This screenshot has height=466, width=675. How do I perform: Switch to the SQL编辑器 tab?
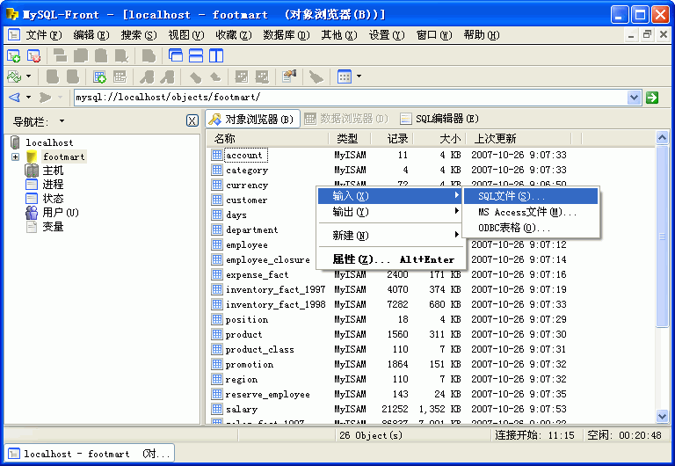439,119
